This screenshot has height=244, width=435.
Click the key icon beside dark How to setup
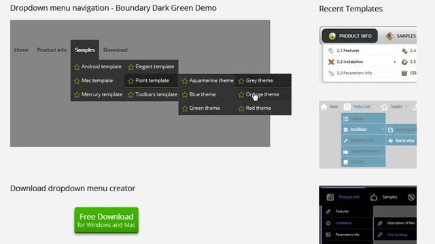pyautogui.click(x=380, y=235)
